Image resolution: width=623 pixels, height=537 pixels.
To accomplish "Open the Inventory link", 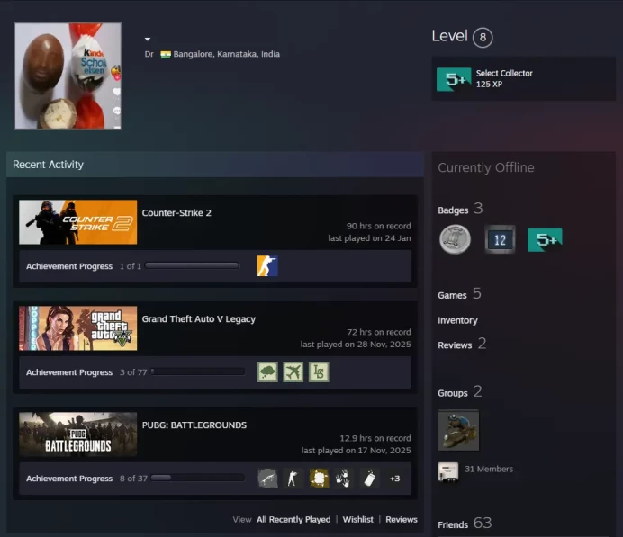I will tap(457, 320).
